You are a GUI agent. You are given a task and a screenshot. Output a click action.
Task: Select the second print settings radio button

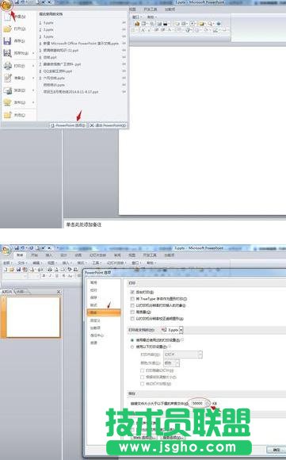[132, 347]
